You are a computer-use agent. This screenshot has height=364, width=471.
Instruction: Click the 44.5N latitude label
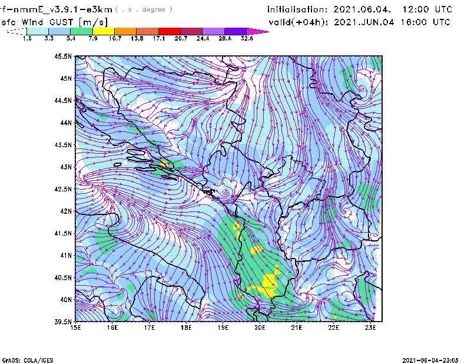pyautogui.click(x=63, y=100)
